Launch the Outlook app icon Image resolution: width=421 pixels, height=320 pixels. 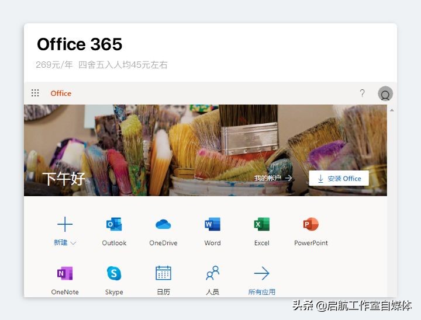(114, 224)
